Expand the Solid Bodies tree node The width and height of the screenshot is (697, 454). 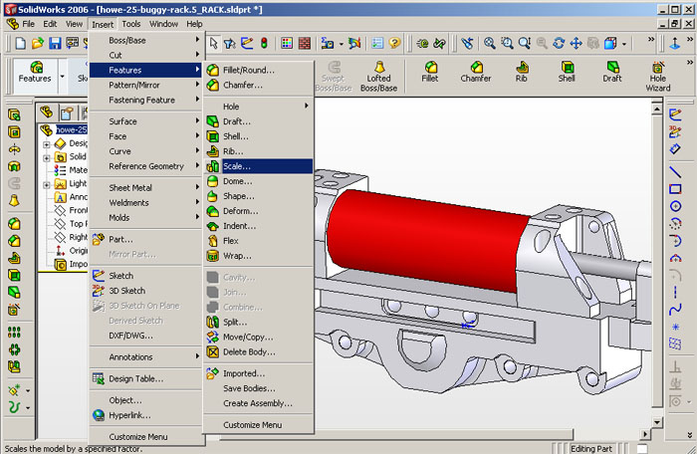tap(47, 156)
